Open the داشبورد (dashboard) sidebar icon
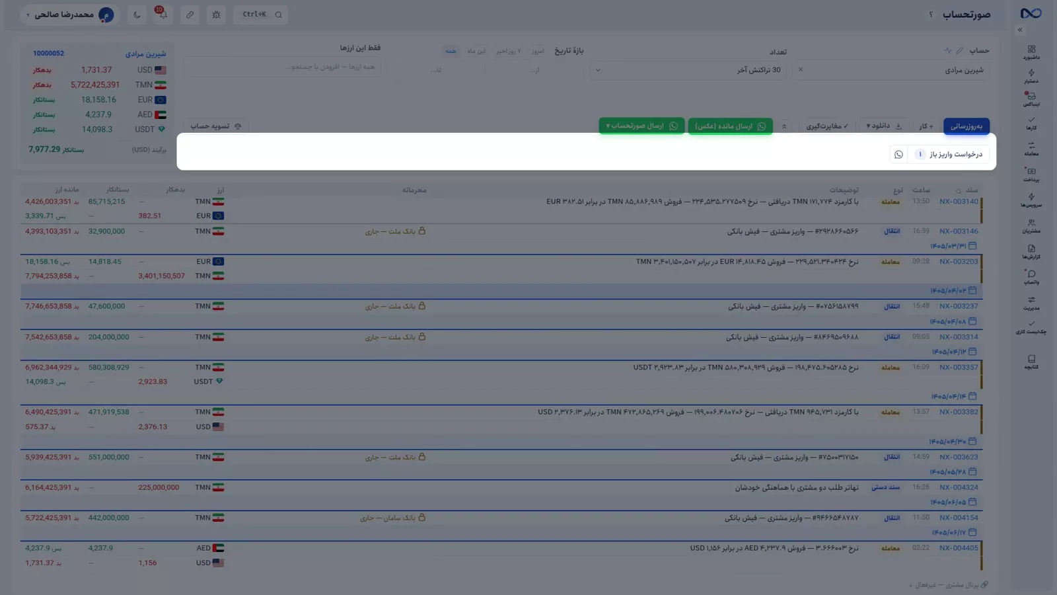Viewport: 1057px width, 595px height. (1031, 52)
